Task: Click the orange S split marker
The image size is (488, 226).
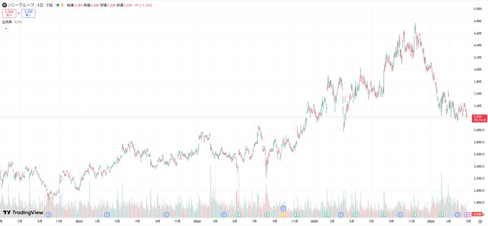Action: click(283, 214)
